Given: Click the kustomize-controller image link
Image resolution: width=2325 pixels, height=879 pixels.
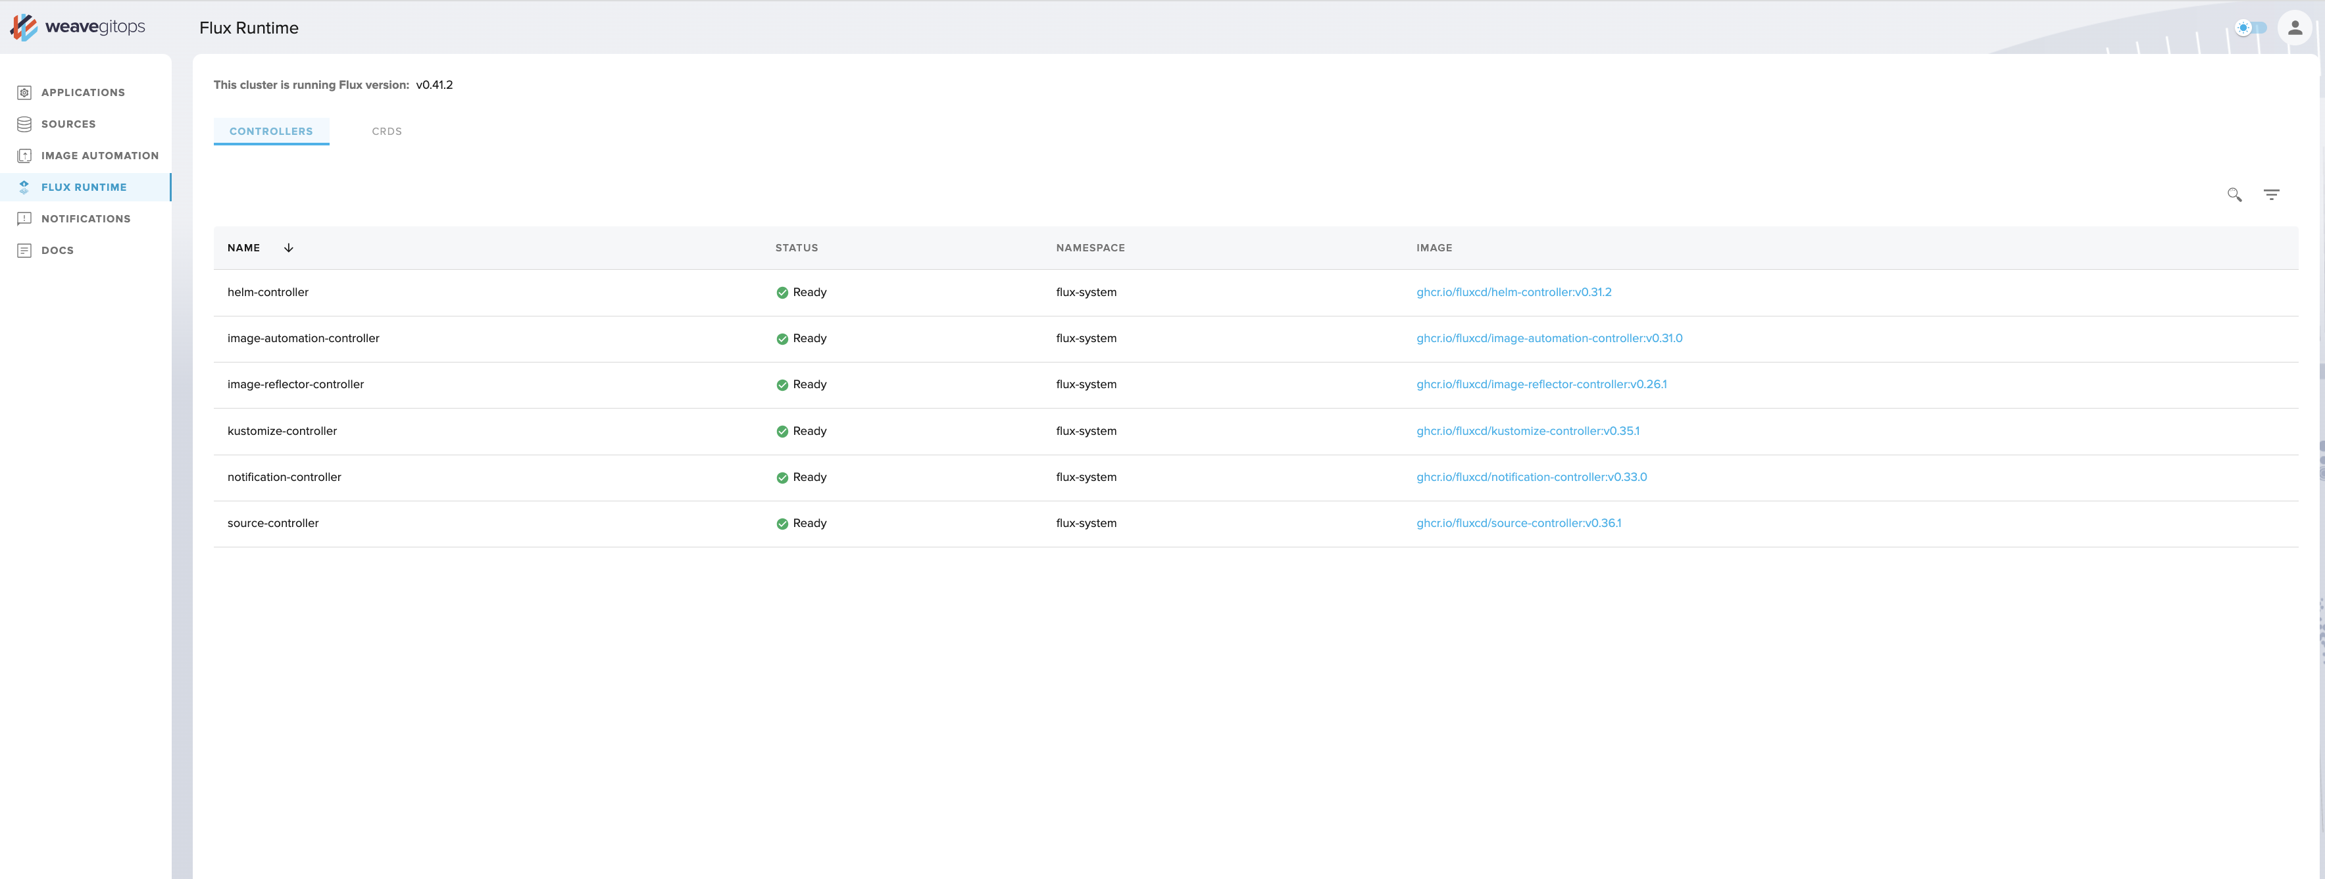Looking at the screenshot, I should [1527, 432].
